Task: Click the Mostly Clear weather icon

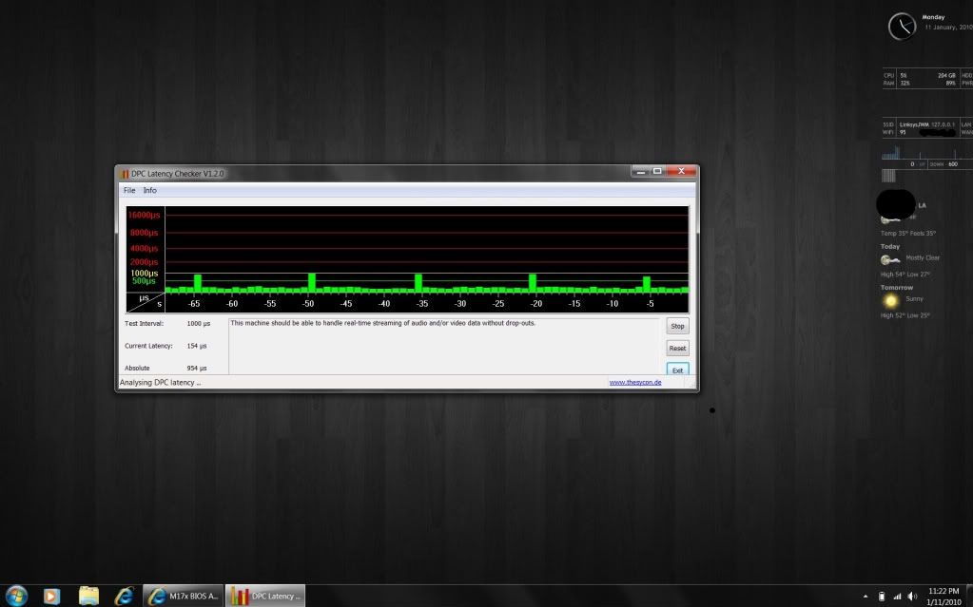Action: [890, 259]
